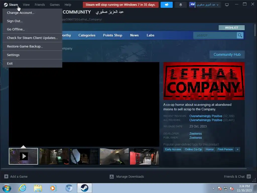Viewport: 257px width, 193px height.
Task: Click the network tray icon
Action: tap(226, 188)
